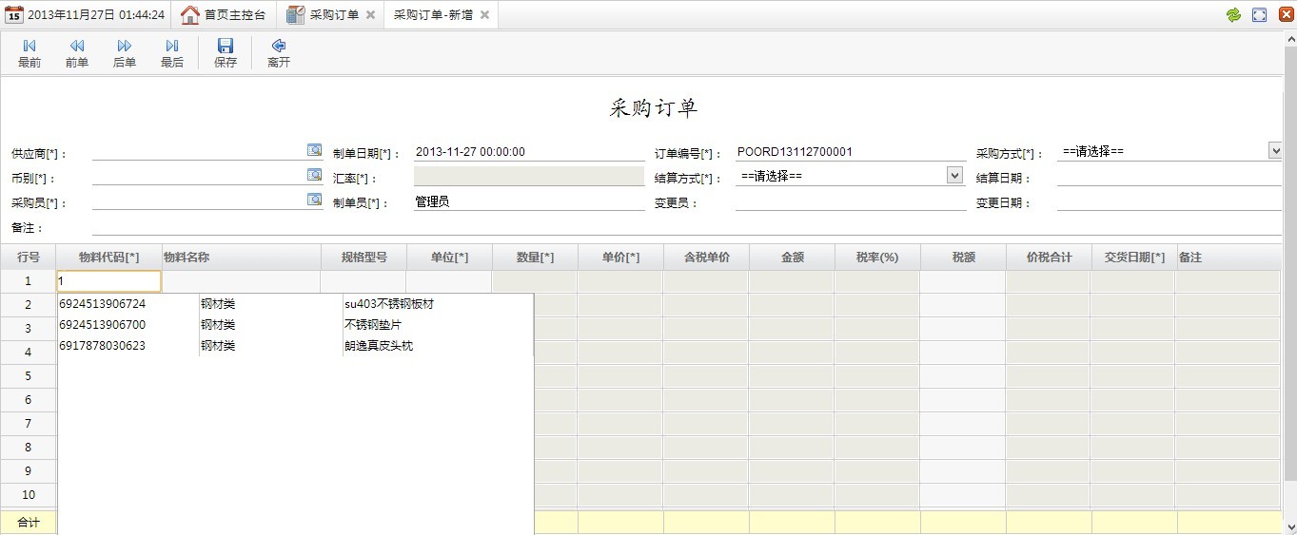Select suggestion 6924513906700

point(102,325)
